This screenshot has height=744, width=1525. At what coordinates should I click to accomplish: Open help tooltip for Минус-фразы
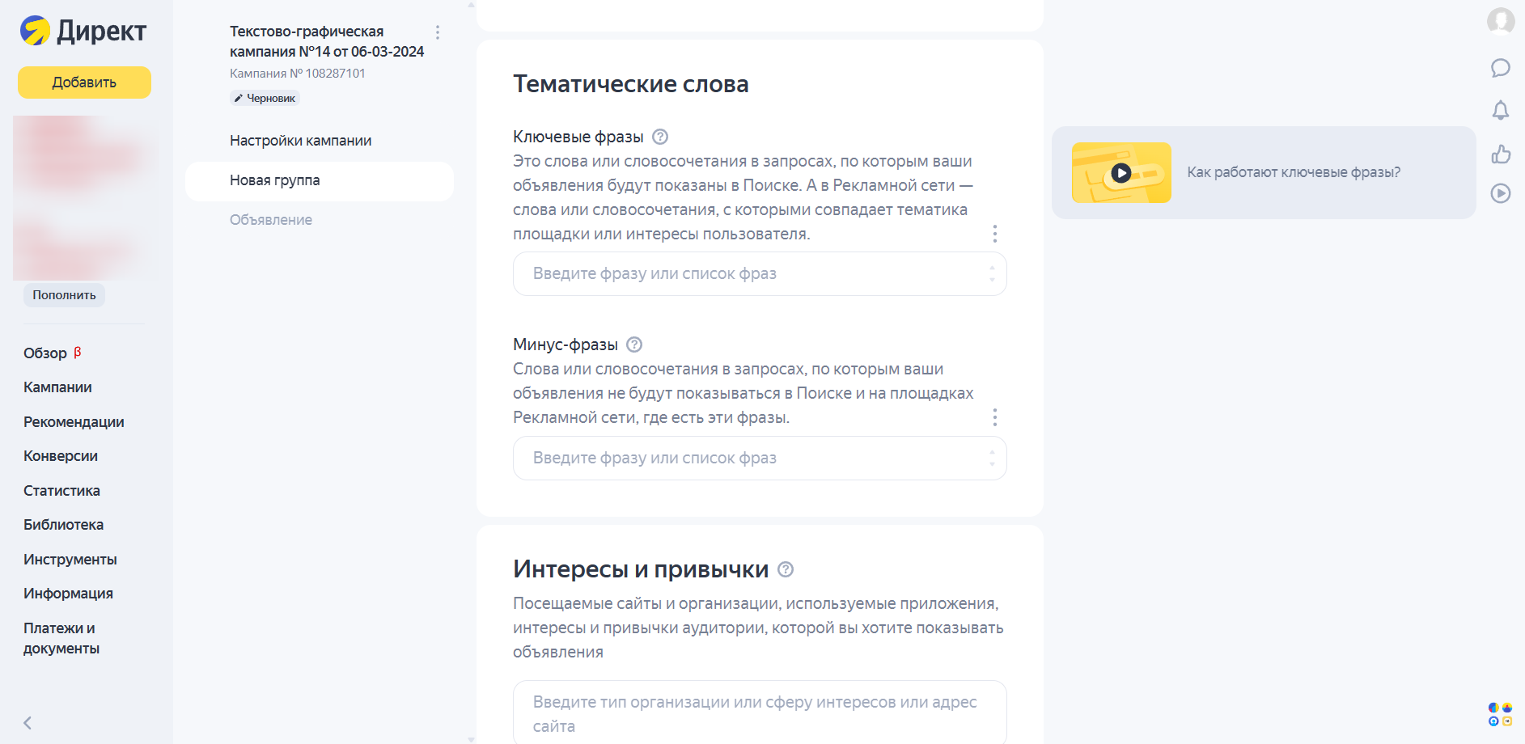point(634,344)
